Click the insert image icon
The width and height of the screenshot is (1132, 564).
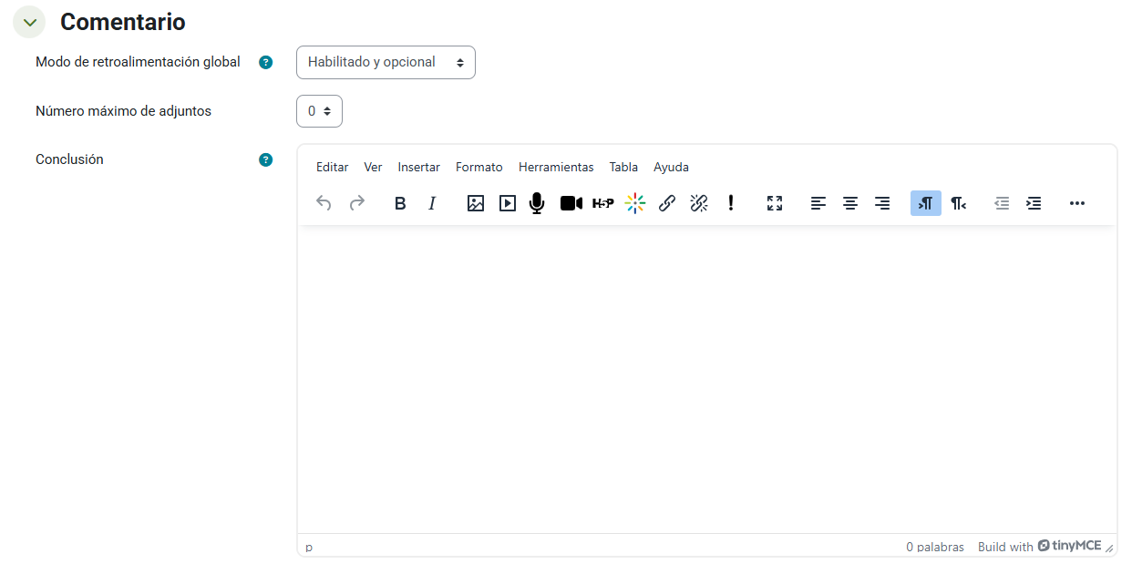475,203
